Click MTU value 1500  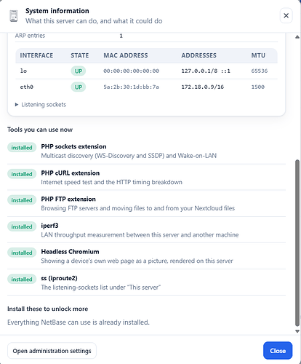258,87
